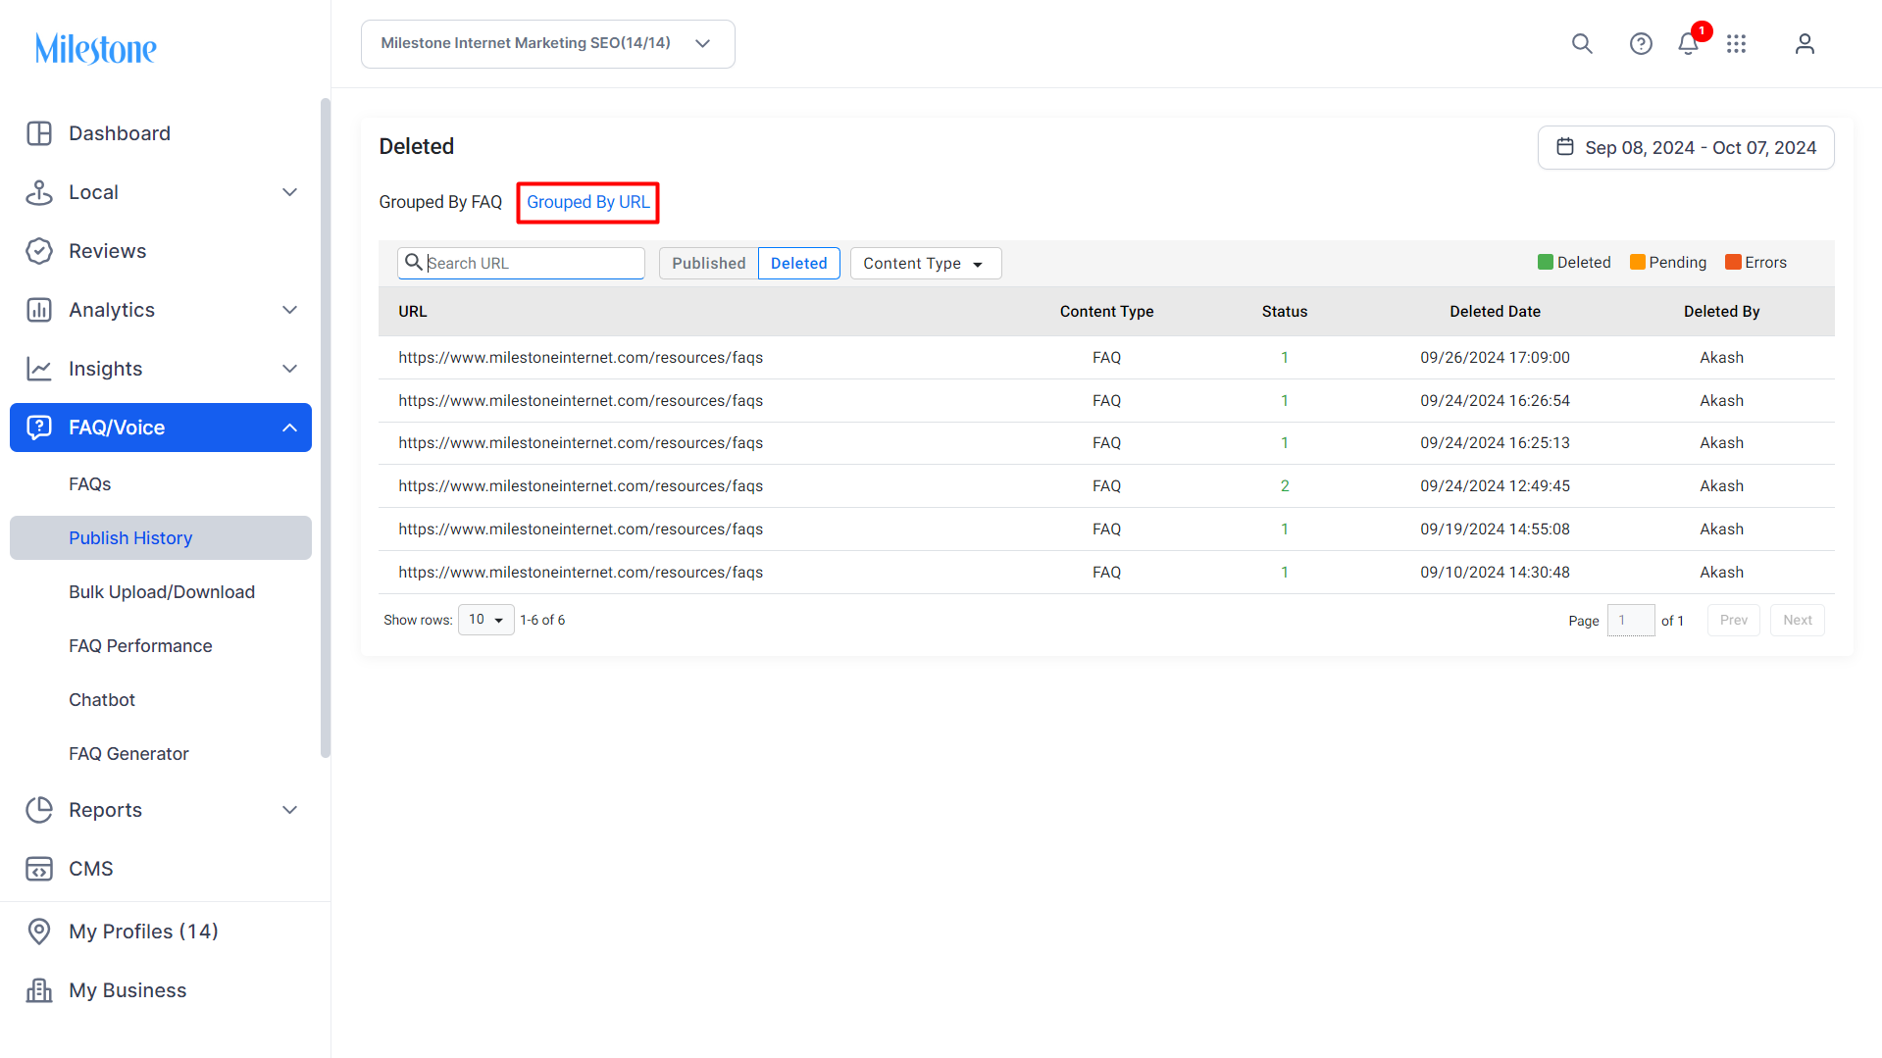Go to Dashboard page
This screenshot has width=1882, height=1058.
pos(120,133)
